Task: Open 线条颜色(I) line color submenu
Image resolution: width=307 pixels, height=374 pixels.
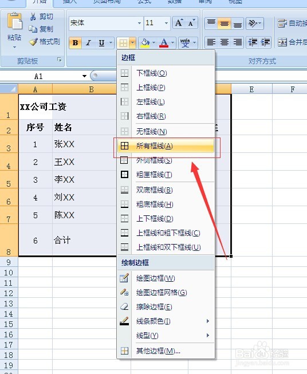Action: (x=166, y=321)
